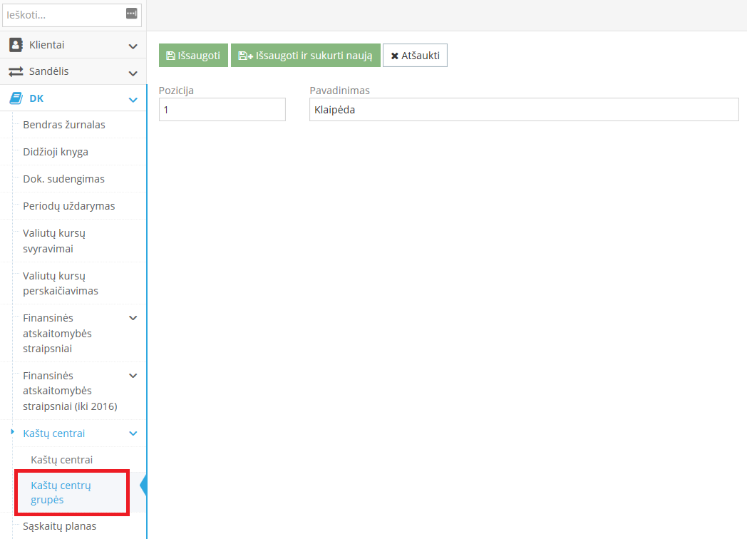Click the Pavadinimas text field
Screen dimensions: 747x539
[524, 110]
